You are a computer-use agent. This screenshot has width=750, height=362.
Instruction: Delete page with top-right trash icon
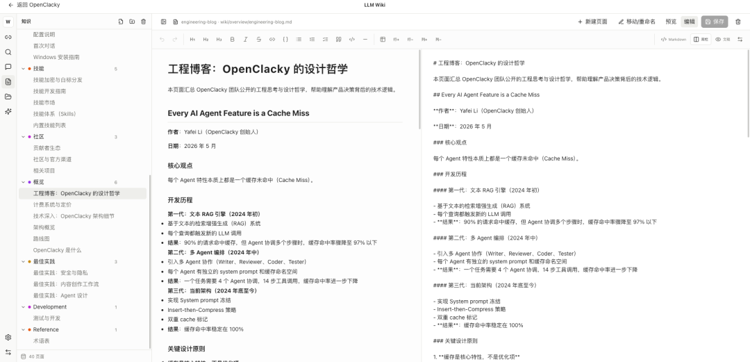(738, 22)
